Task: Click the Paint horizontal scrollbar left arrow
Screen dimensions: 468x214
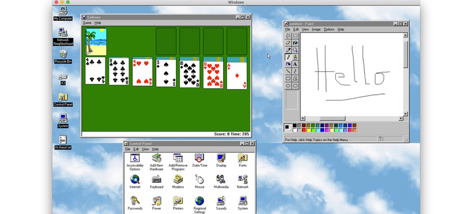Action: click(x=303, y=118)
